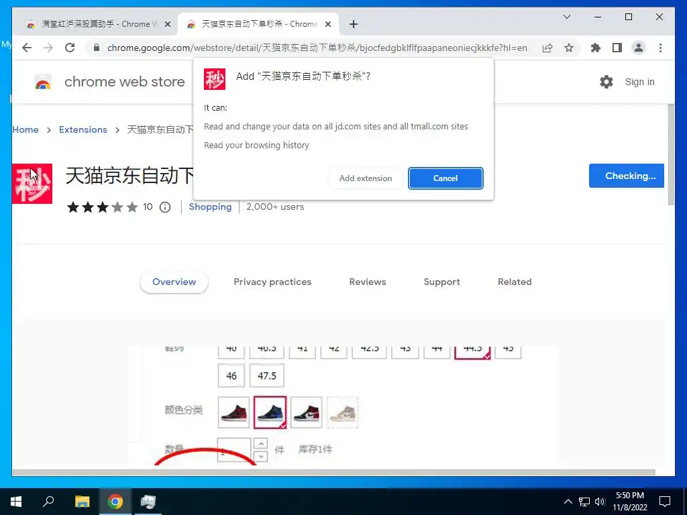Go to Extensions breadcrumb link
The image size is (687, 515).
(83, 129)
